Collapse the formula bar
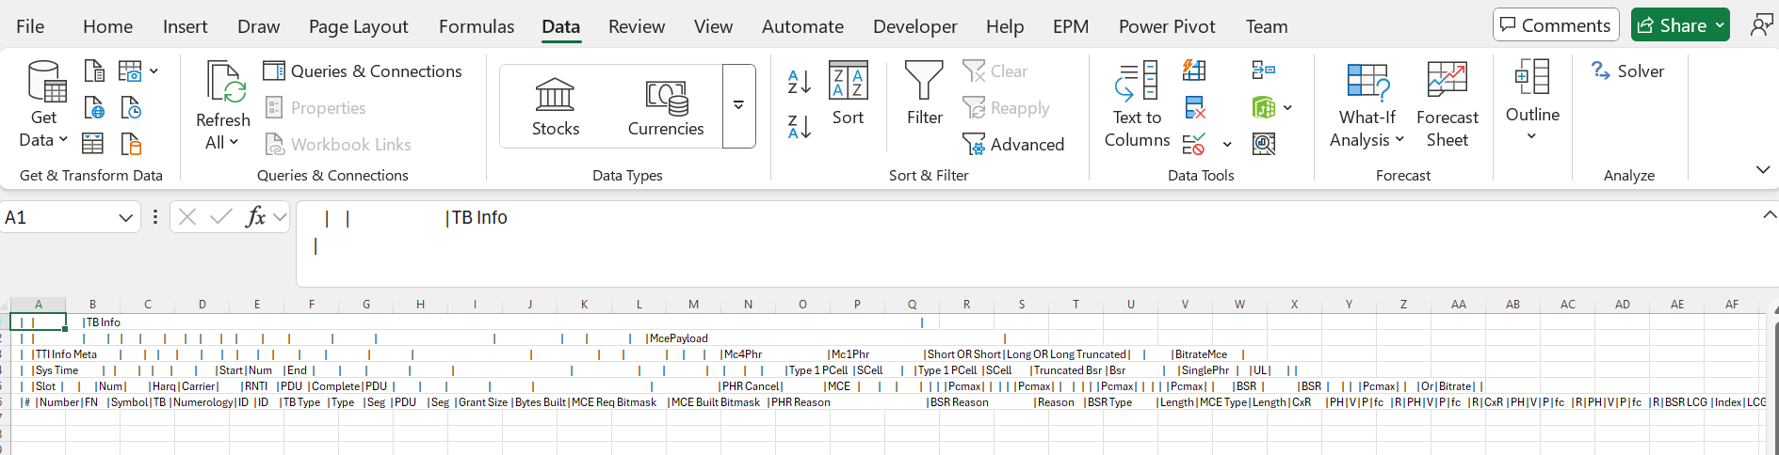This screenshot has width=1779, height=455. point(1770,215)
